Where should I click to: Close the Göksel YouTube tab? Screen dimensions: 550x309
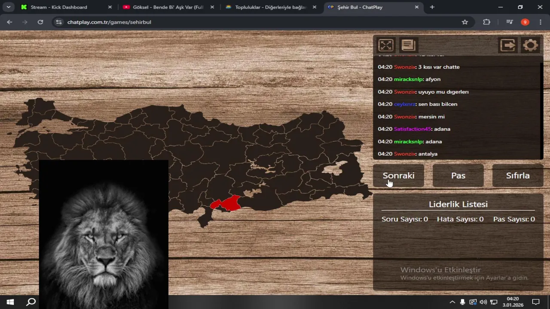(212, 7)
